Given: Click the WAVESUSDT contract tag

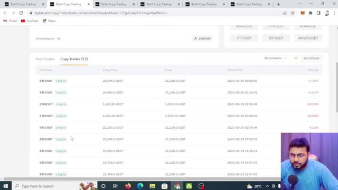Looking at the screenshot, I should coord(308,38).
